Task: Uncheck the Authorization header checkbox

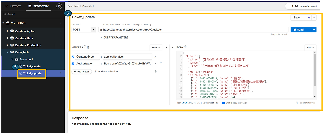Action: [73, 64]
